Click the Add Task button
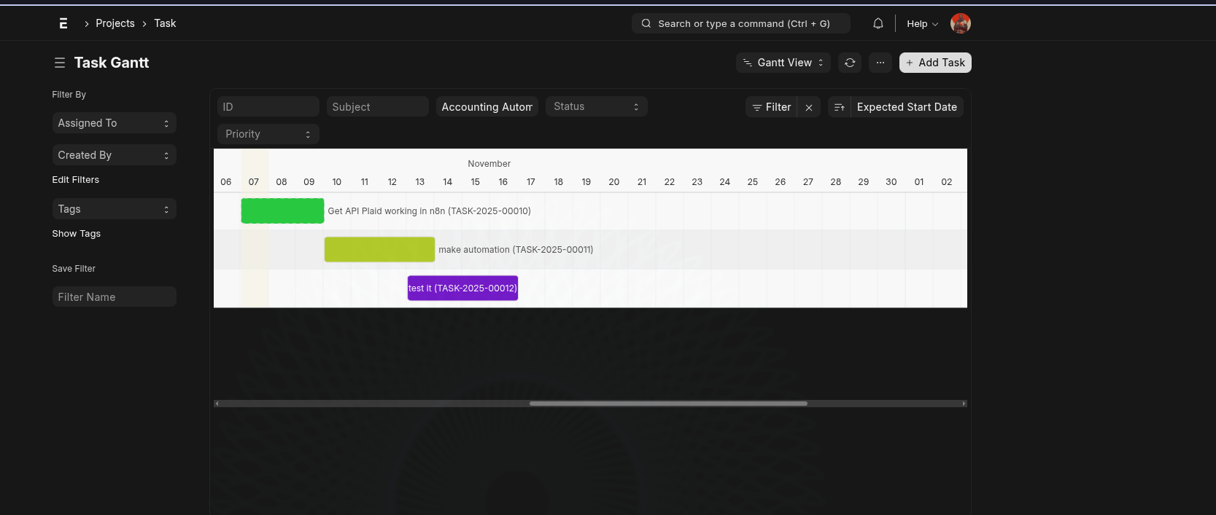 [x=935, y=63]
